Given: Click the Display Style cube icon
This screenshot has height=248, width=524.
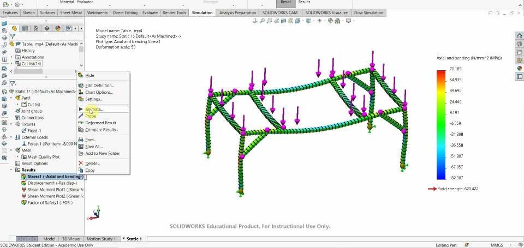Looking at the screenshot, I should pos(309,21).
